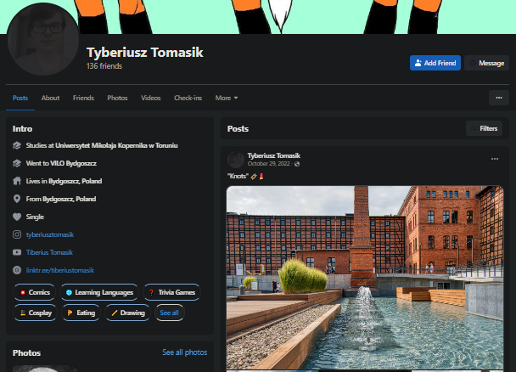The height and width of the screenshot is (372, 516).
Task: Click the post author avatar
Action: [x=236, y=160]
